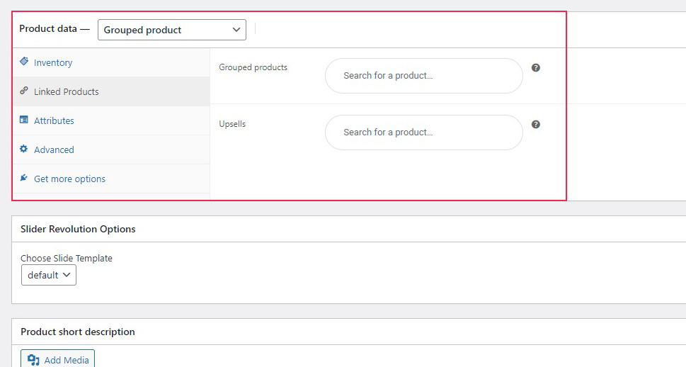686x367 pixels.
Task: Focus the Grouped products search field
Action: point(424,76)
